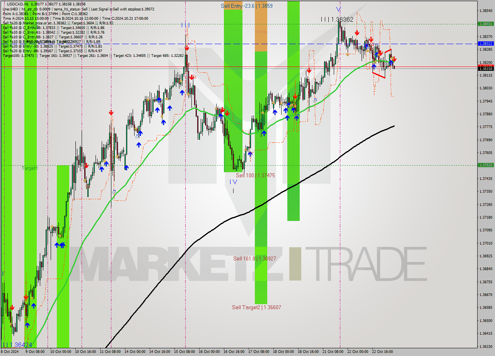
Task: Click the 1.36755 price axis label
Action: pos(485,282)
